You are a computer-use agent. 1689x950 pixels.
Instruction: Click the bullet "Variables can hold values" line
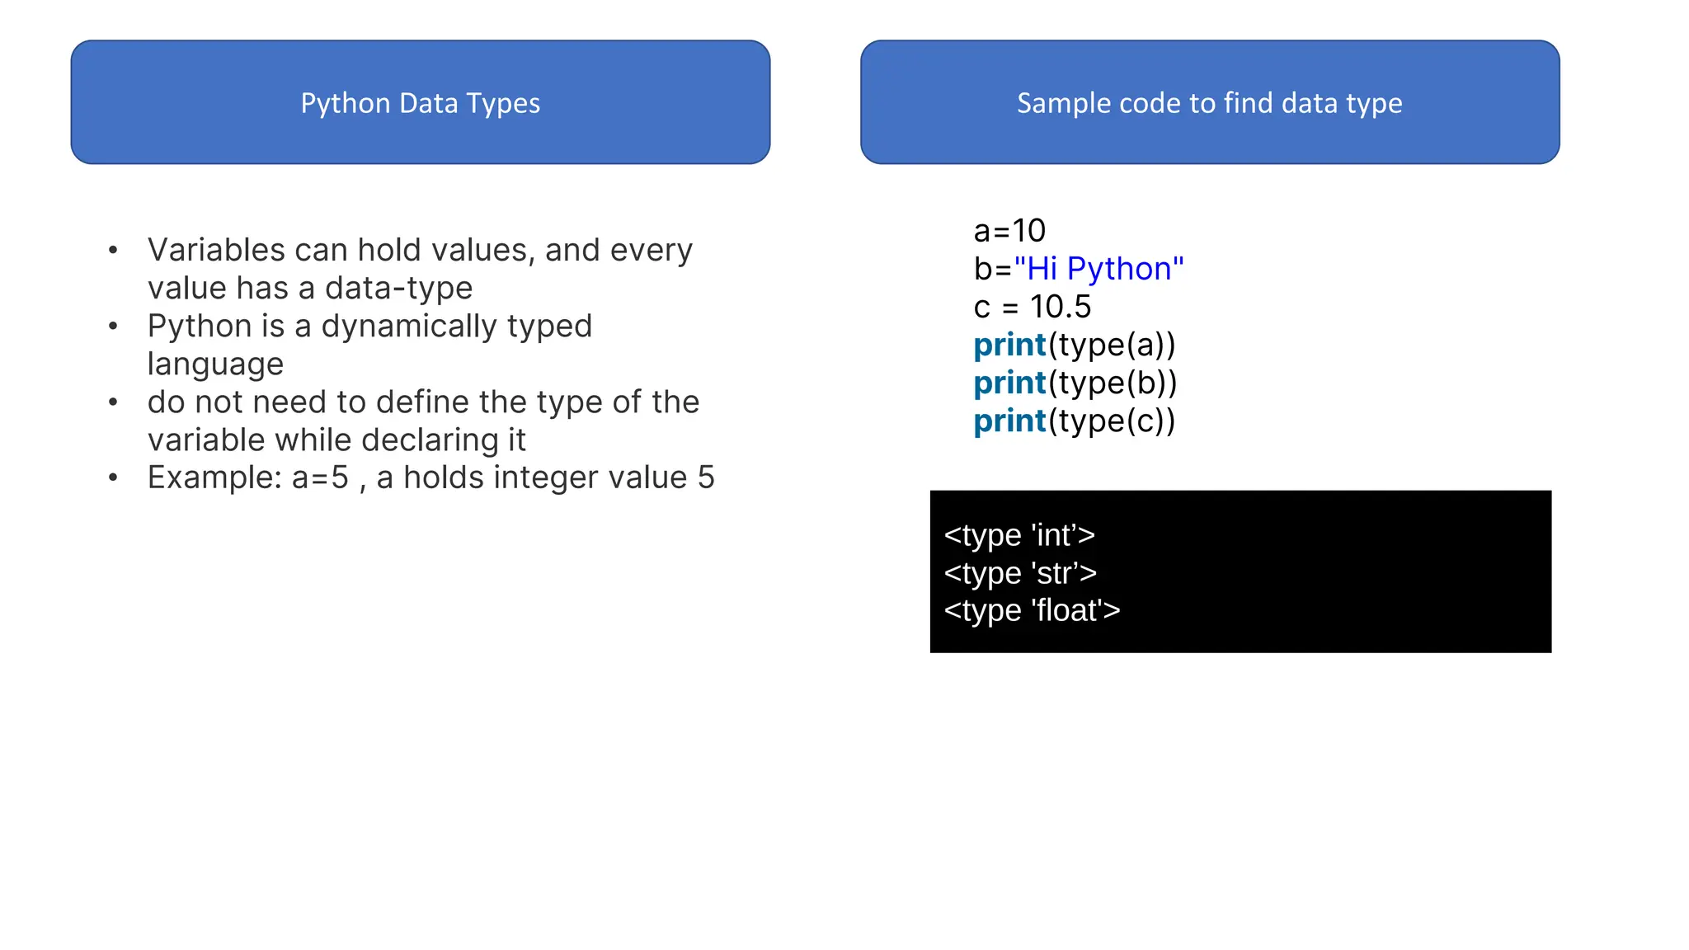click(420, 250)
